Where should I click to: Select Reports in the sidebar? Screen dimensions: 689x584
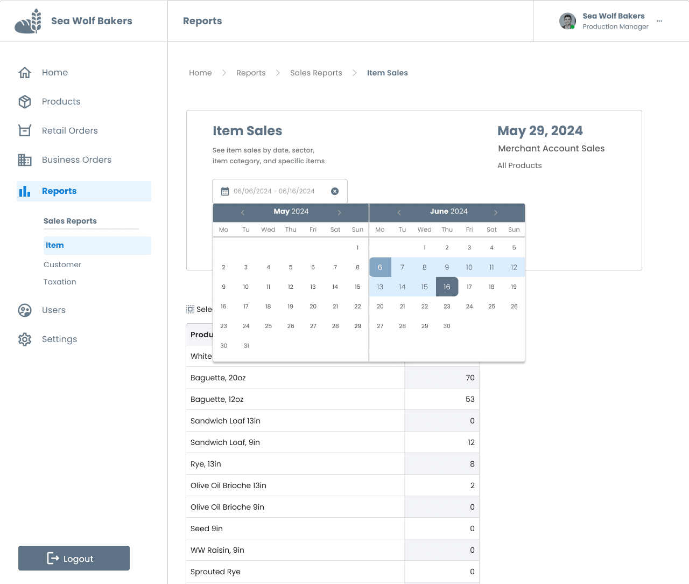pyautogui.click(x=84, y=191)
